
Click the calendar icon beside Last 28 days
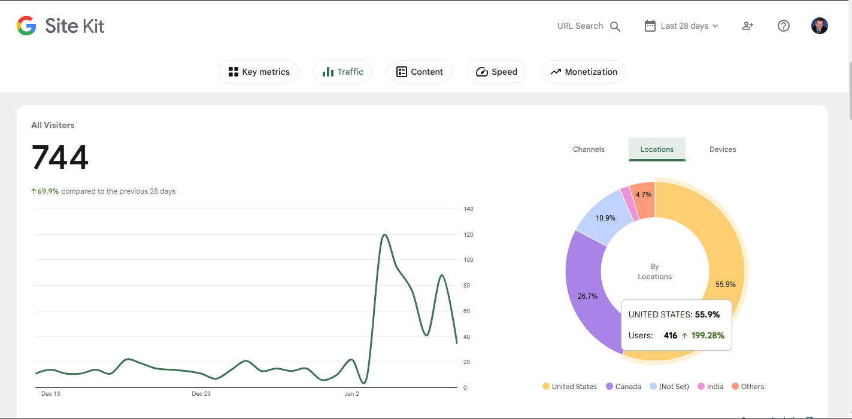(x=649, y=26)
